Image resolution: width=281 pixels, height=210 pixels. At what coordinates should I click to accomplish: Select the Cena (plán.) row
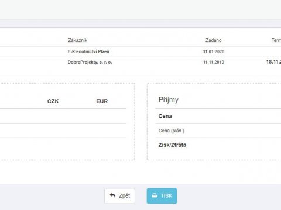pyautogui.click(x=218, y=131)
